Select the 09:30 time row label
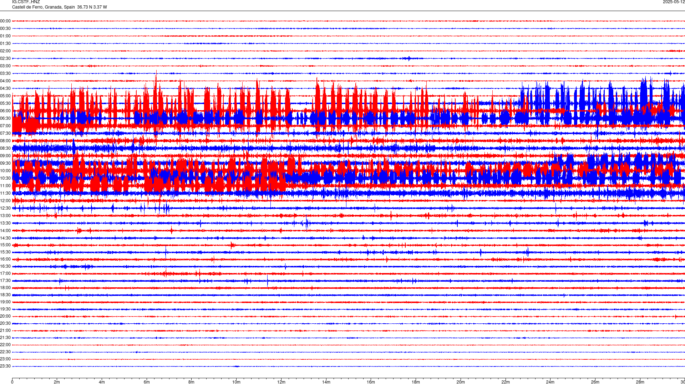 [x=5, y=163]
